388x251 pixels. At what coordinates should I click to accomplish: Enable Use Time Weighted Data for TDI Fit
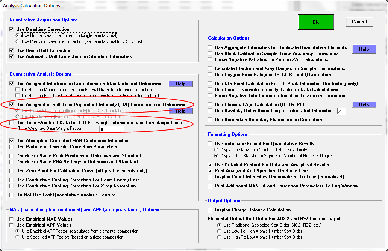(x=12, y=123)
